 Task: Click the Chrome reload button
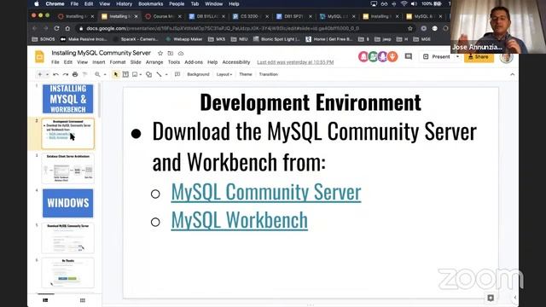[x=56, y=28]
